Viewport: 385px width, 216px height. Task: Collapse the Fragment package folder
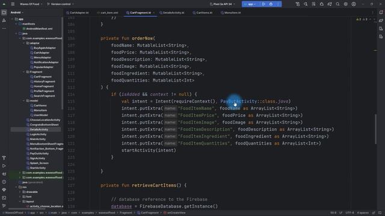coord(24,72)
